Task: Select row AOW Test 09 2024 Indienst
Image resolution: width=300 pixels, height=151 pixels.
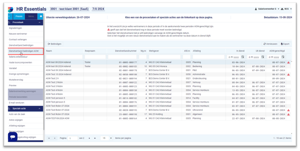Action: [168, 70]
